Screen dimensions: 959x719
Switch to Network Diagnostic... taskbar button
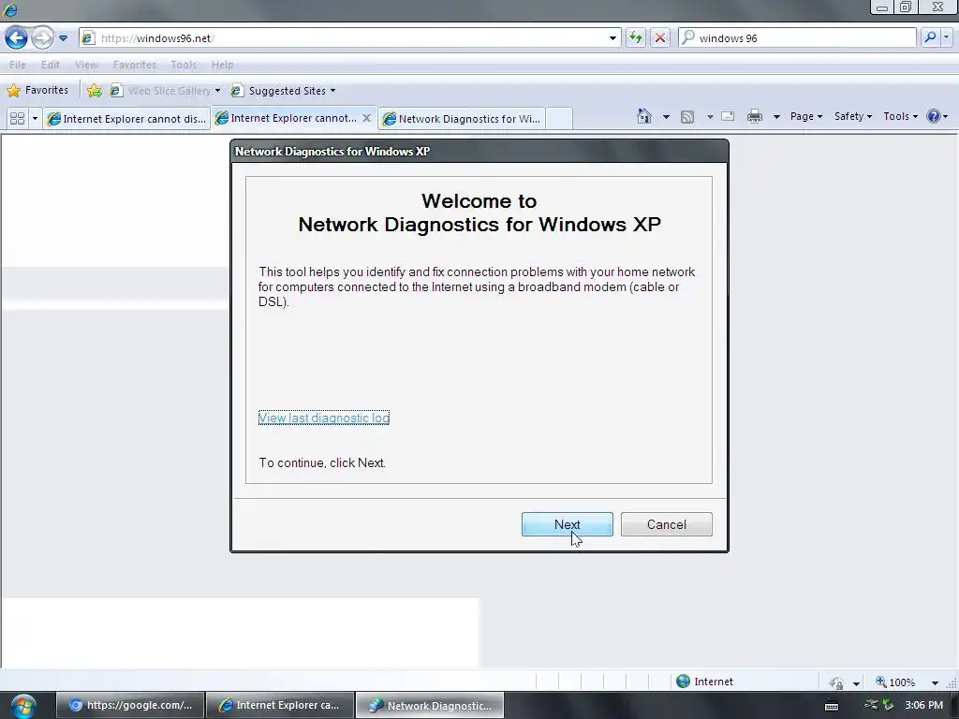point(430,705)
